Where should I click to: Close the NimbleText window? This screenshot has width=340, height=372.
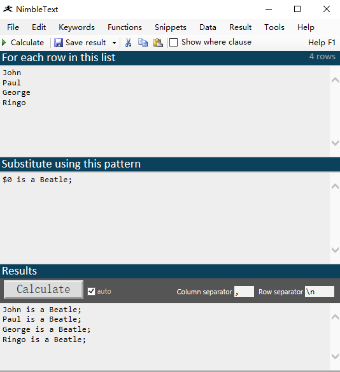pyautogui.click(x=327, y=10)
